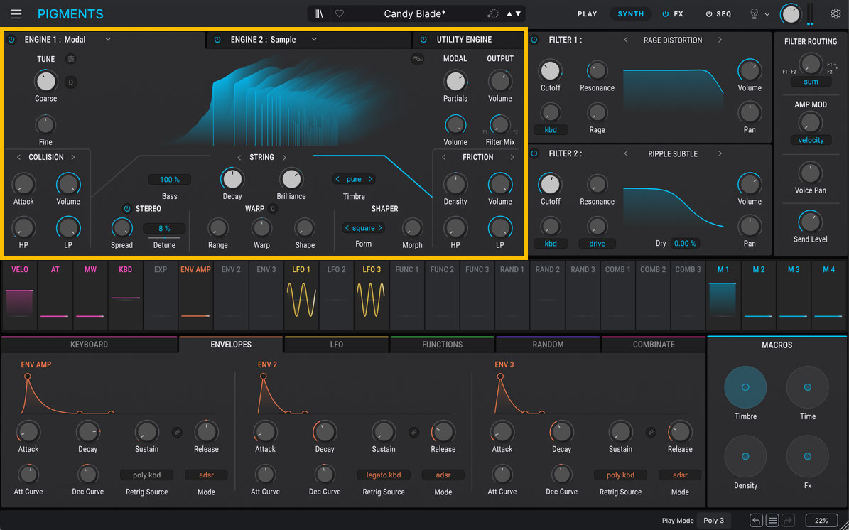The image size is (849, 530).
Task: Open the Play Mode Poly 3 dropdown
Action: click(713, 520)
